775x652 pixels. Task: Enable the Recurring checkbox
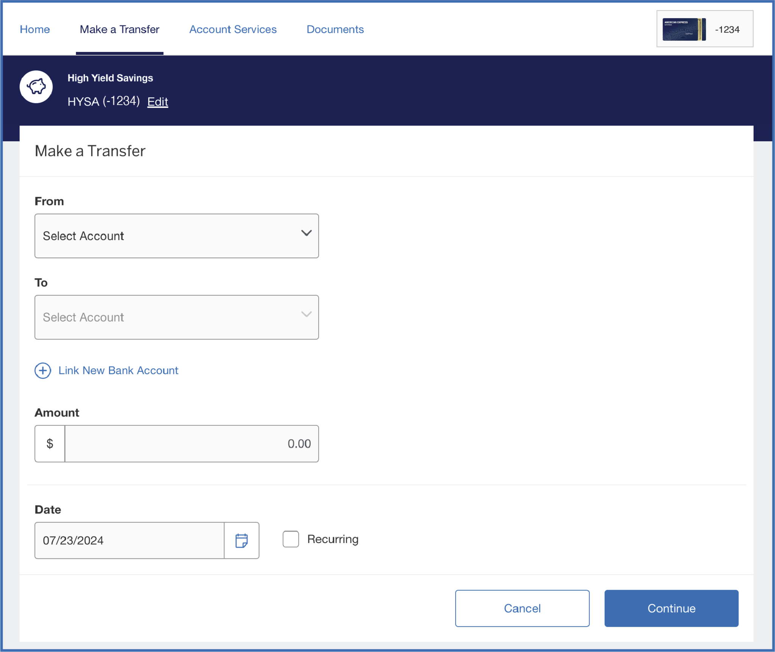[290, 539]
